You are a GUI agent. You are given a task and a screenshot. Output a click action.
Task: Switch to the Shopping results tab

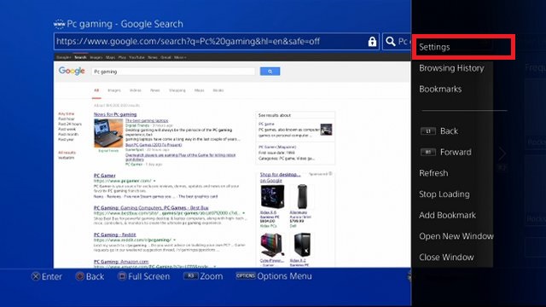[x=177, y=90]
